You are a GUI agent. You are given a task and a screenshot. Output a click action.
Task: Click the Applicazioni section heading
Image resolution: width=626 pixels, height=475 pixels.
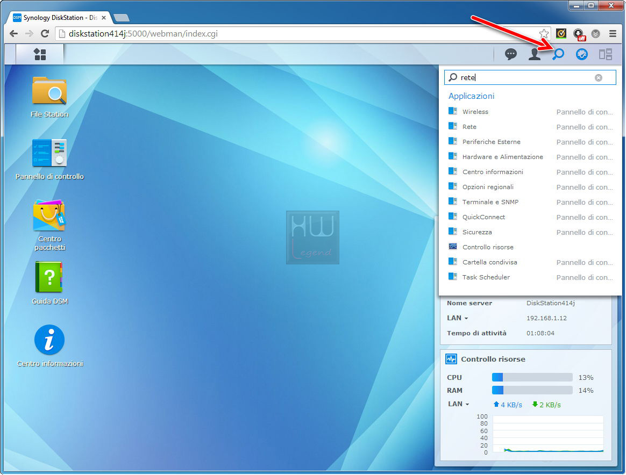coord(471,96)
